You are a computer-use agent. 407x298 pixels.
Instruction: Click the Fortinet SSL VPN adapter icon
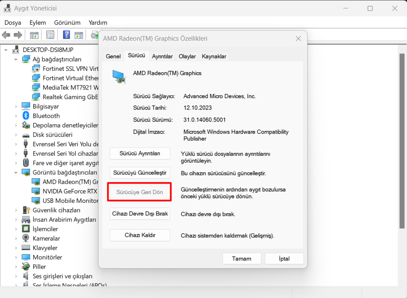[x=36, y=69]
